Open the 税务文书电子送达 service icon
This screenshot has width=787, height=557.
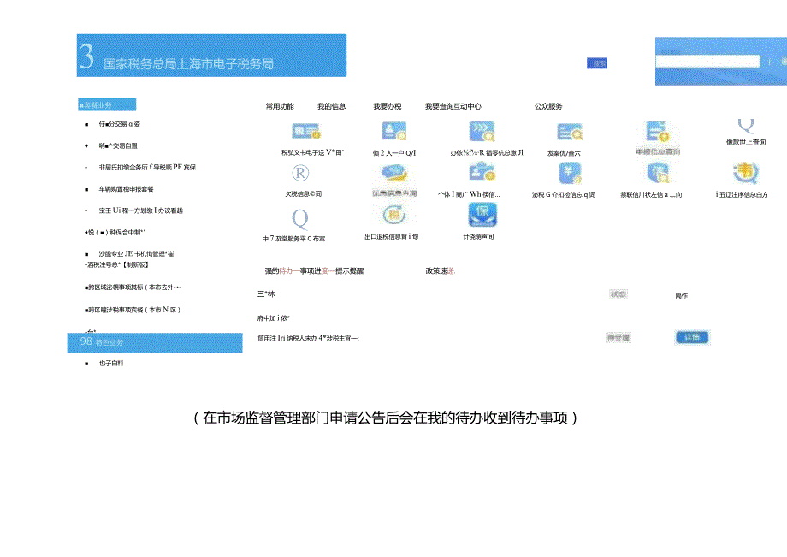click(x=308, y=133)
